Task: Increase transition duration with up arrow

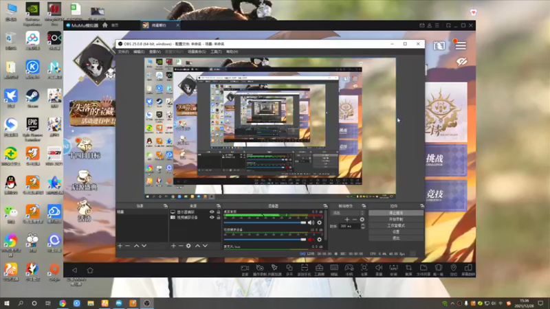Action: pos(363,225)
